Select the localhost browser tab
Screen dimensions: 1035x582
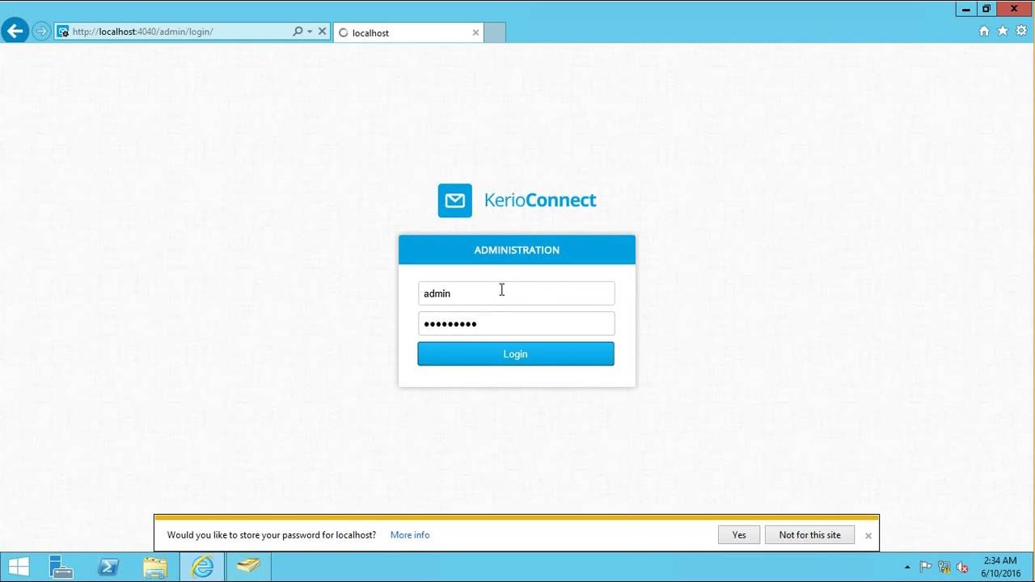(408, 33)
